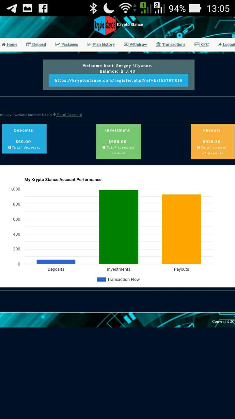
Task: Click the Payouts summary card
Action: [x=213, y=141]
